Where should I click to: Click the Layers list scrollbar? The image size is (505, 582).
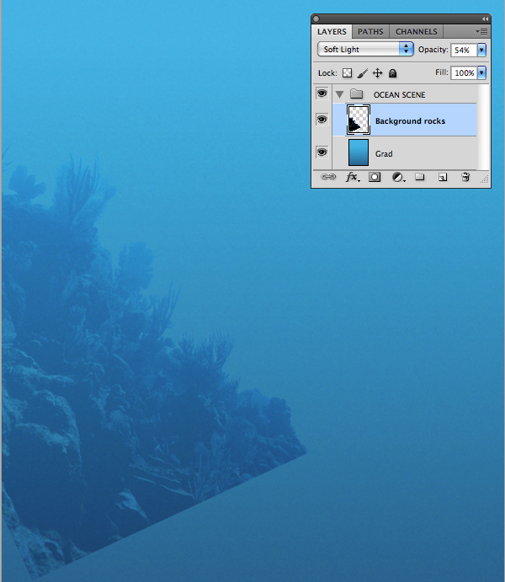(x=483, y=127)
